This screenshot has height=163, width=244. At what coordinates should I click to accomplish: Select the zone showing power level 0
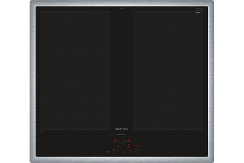pyautogui.click(x=129, y=146)
